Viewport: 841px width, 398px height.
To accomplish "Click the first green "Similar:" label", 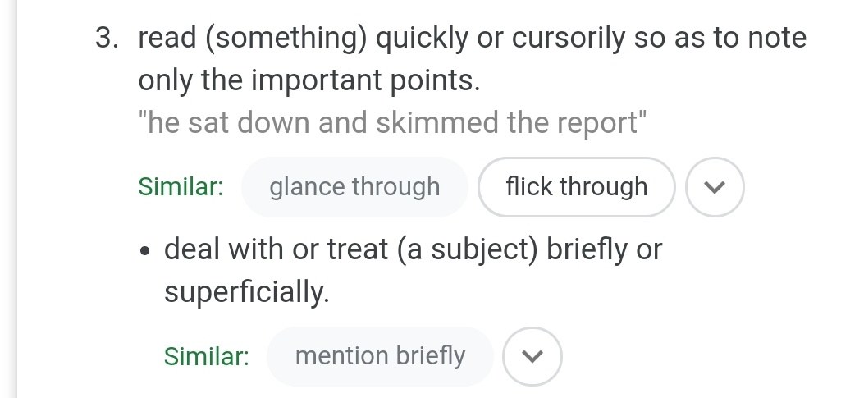I will [181, 187].
